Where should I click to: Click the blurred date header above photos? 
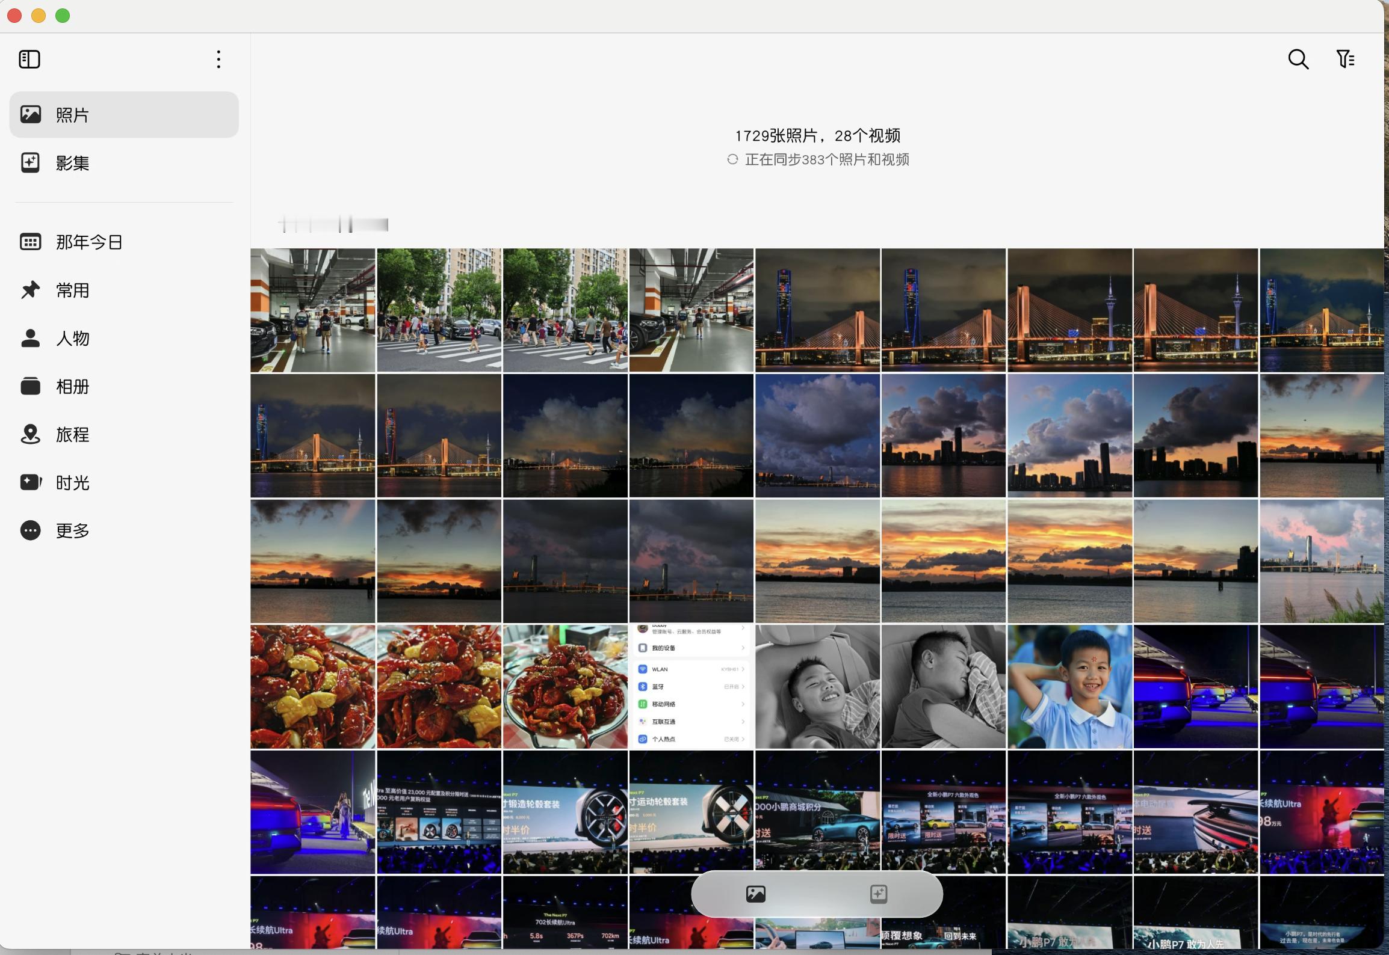pos(333,225)
